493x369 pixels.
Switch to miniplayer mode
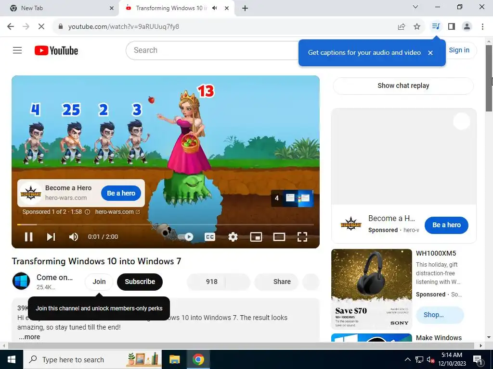(x=256, y=237)
